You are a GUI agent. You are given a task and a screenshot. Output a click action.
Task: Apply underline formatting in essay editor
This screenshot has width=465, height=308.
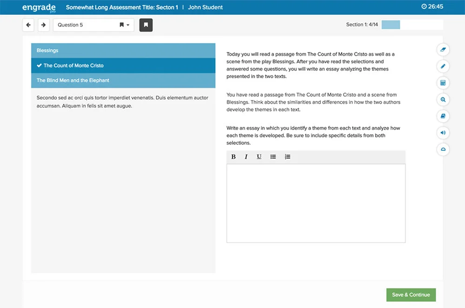click(259, 157)
